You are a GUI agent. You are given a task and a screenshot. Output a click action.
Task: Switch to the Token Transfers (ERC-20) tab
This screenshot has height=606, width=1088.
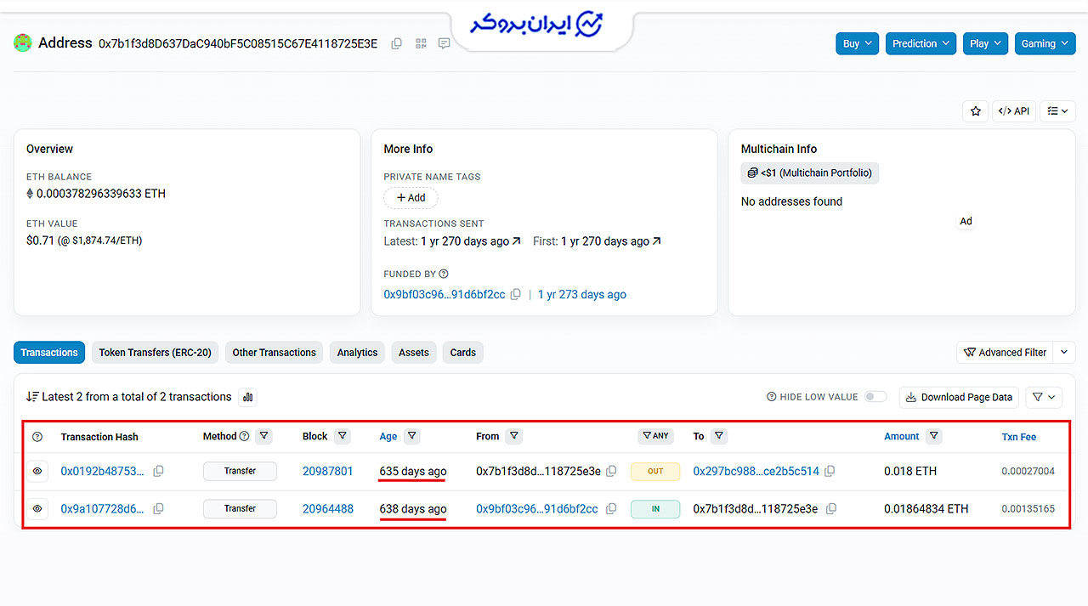coord(156,353)
